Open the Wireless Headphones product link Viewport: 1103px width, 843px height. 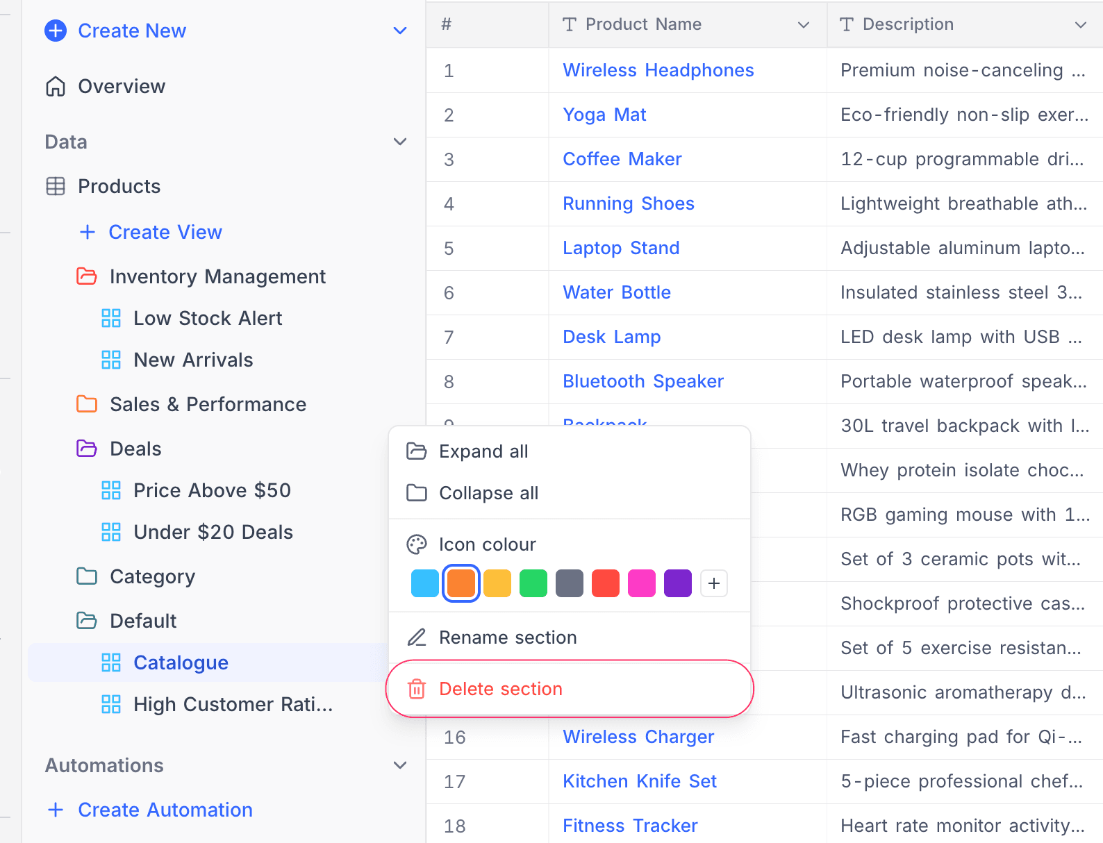point(658,70)
